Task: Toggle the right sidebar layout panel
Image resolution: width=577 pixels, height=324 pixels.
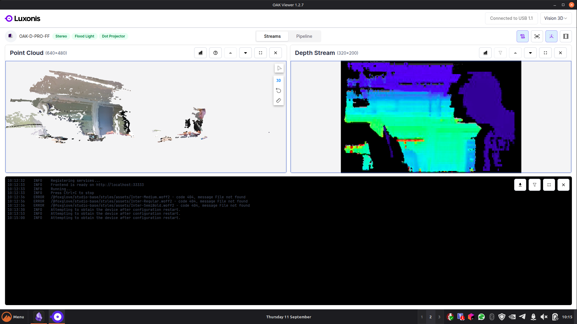Action: tap(566, 36)
